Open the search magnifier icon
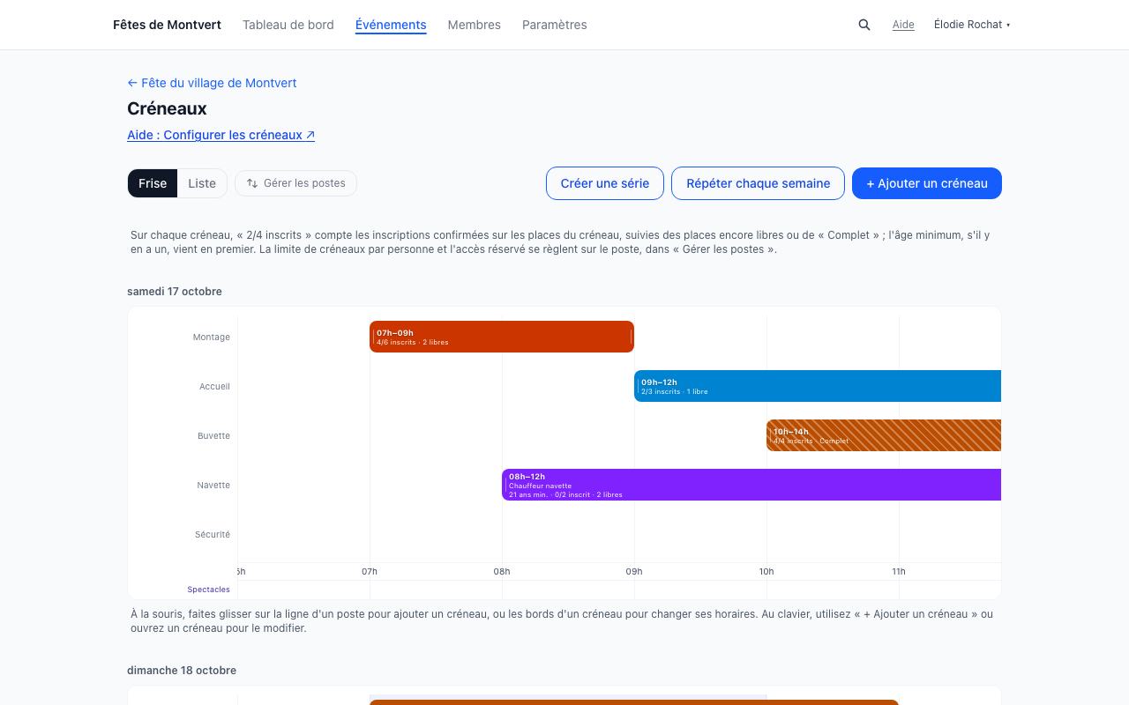Image resolution: width=1129 pixels, height=705 pixels. tap(864, 25)
